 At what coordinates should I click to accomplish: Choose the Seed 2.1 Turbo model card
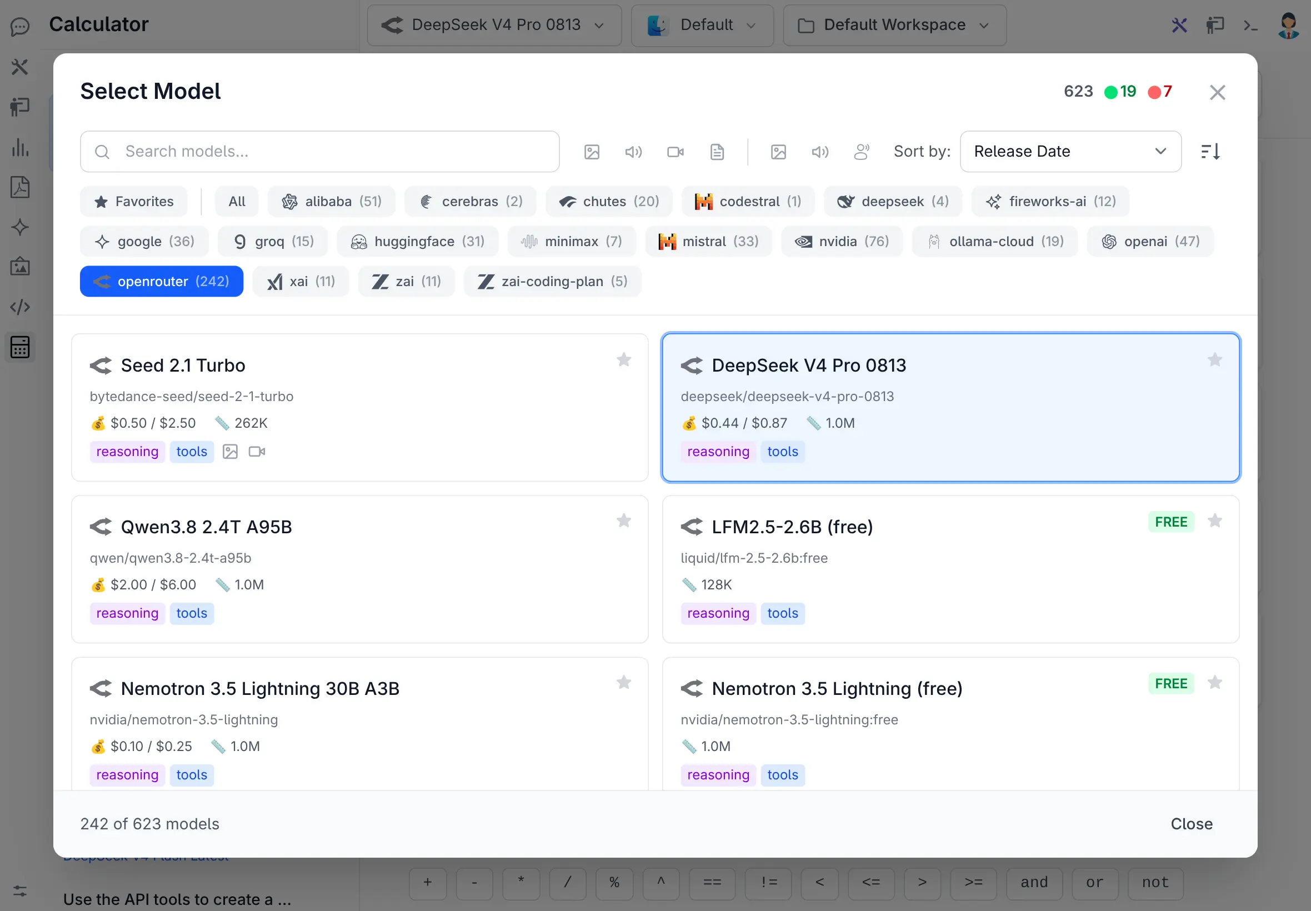point(359,408)
